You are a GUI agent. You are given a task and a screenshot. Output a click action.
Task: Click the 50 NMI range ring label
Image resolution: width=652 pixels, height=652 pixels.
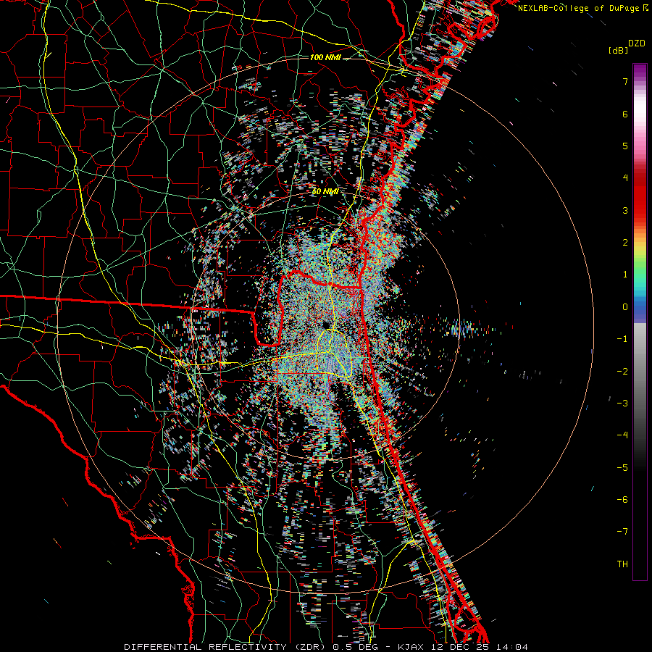(325, 191)
